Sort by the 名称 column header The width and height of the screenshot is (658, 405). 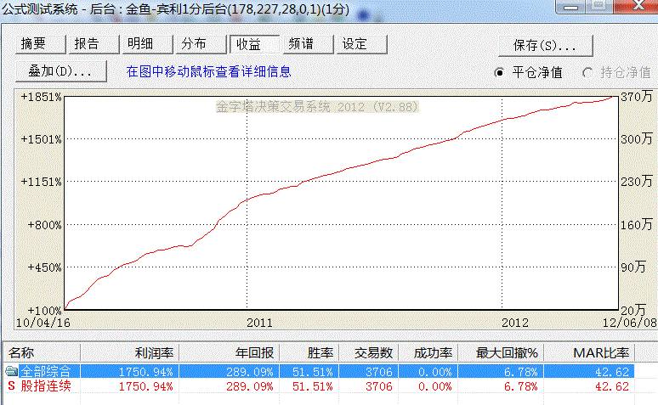pos(42,353)
